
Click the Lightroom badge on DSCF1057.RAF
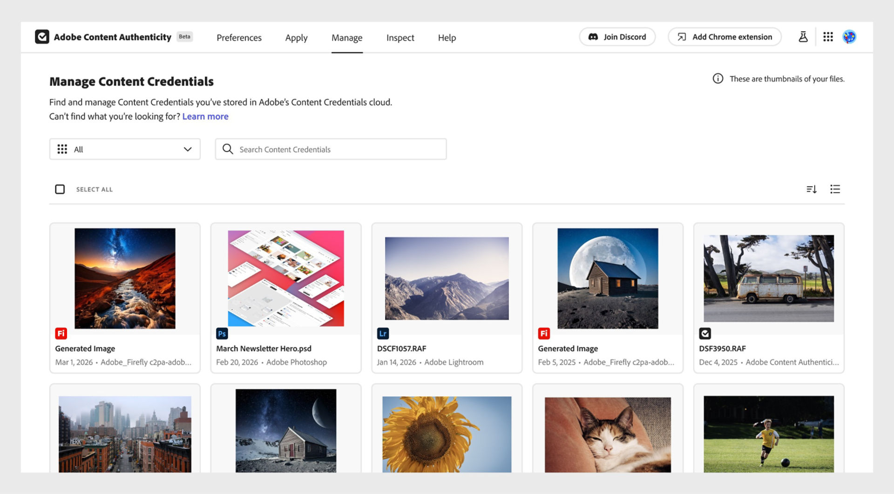383,333
